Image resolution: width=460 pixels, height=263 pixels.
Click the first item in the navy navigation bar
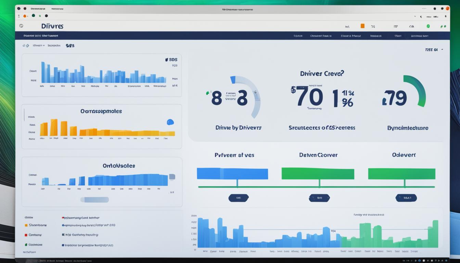[41, 36]
